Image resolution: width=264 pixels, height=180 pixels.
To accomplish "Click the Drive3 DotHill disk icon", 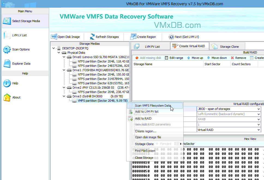I will coord(69,96).
